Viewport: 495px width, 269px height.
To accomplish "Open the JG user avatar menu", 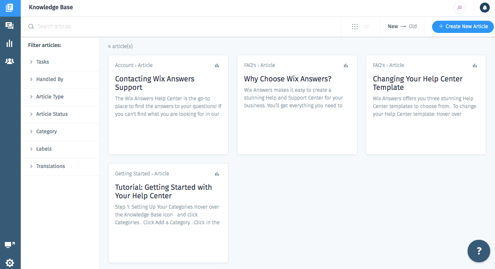I will click(459, 7).
